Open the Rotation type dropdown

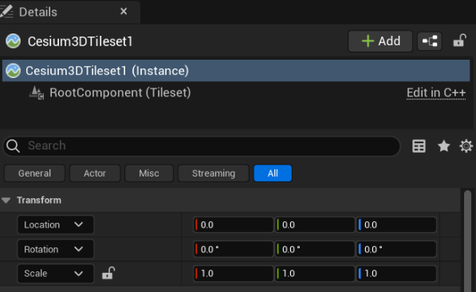click(56, 249)
